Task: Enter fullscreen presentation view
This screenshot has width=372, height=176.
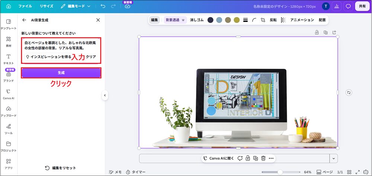Action: click(357, 172)
